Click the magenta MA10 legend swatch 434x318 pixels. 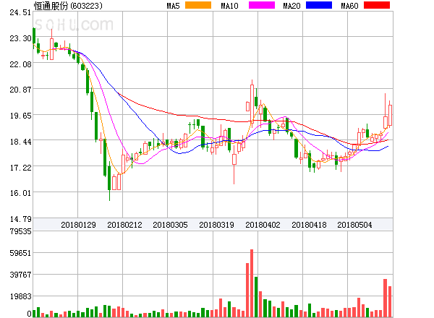click(x=262, y=5)
